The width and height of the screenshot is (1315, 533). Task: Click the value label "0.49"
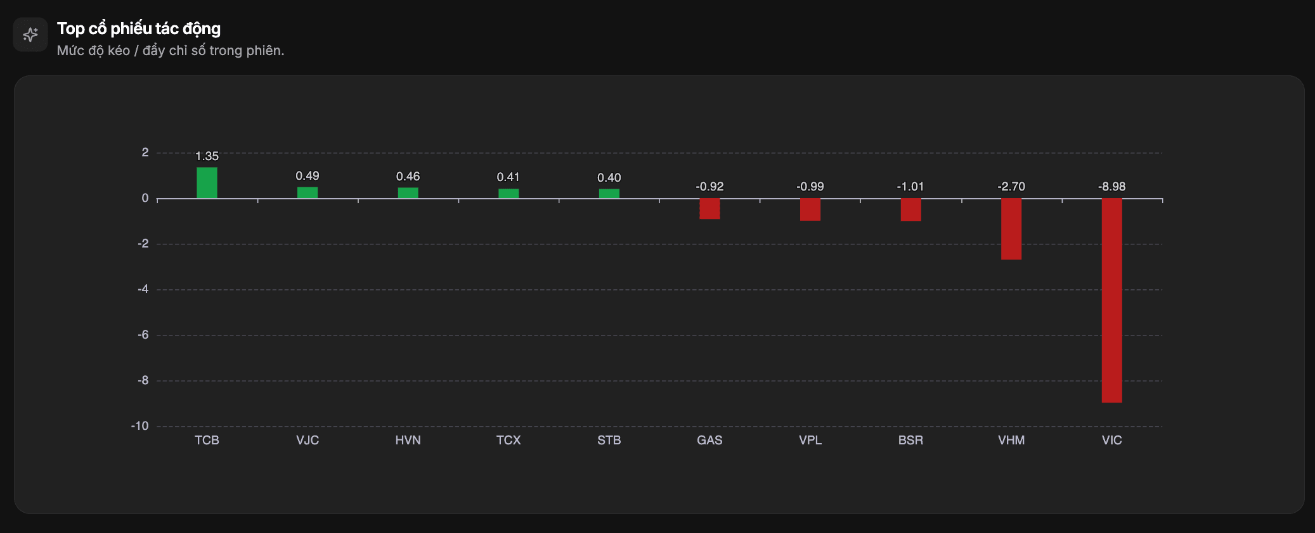[308, 176]
